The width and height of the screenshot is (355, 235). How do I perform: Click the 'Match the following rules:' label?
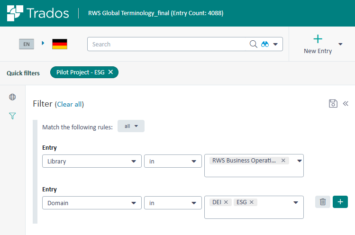77,127
